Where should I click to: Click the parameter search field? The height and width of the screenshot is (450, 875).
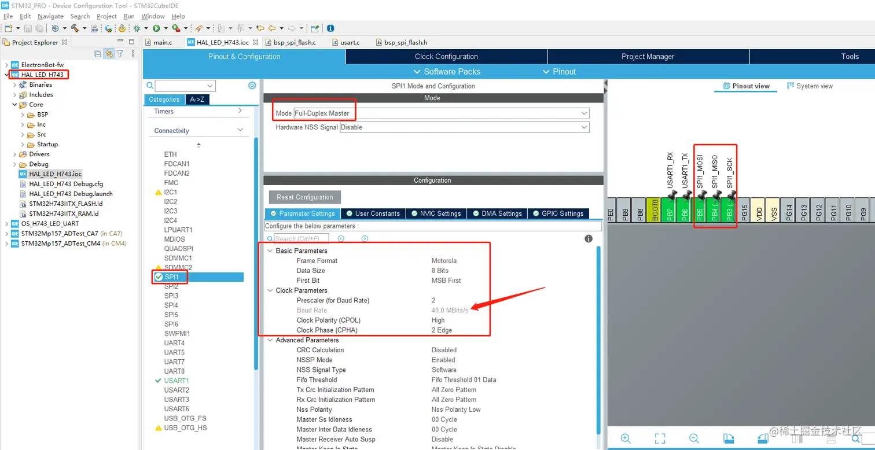(x=301, y=238)
